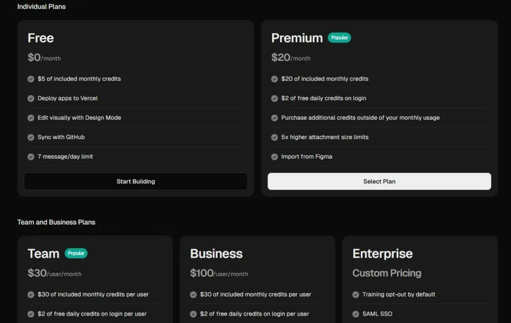This screenshot has width=511, height=323.
Task: Click the "Start Building" button
Action: pos(136,181)
